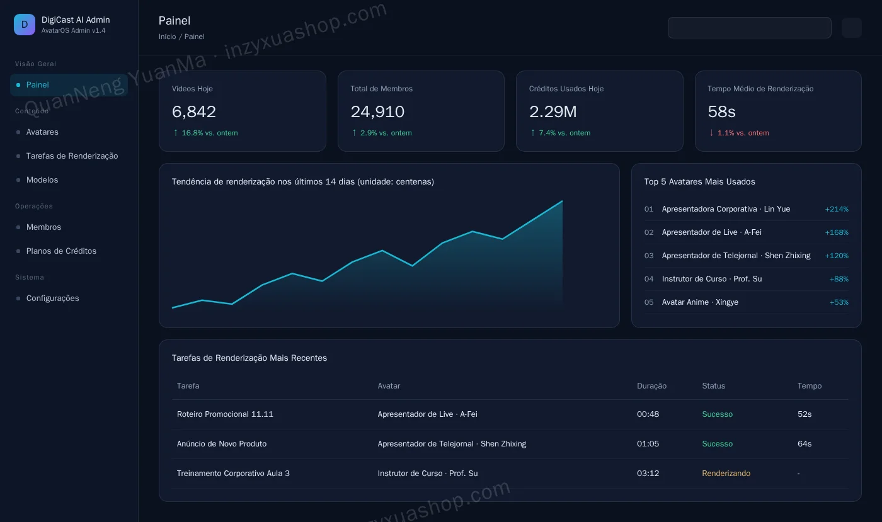The width and height of the screenshot is (882, 522).
Task: Open the Anúncio de Novo Produto task
Action: (222, 444)
